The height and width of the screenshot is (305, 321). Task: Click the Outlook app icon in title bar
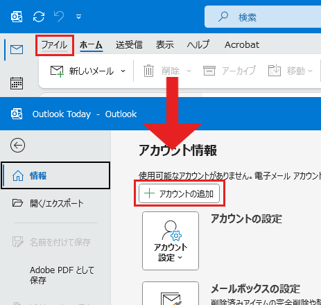17,17
